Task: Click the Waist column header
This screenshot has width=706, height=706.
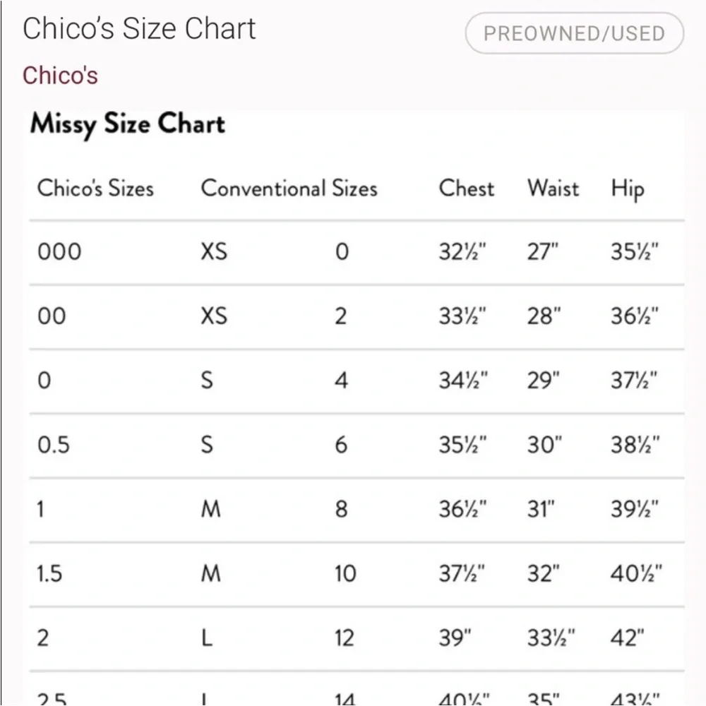Action: point(553,189)
